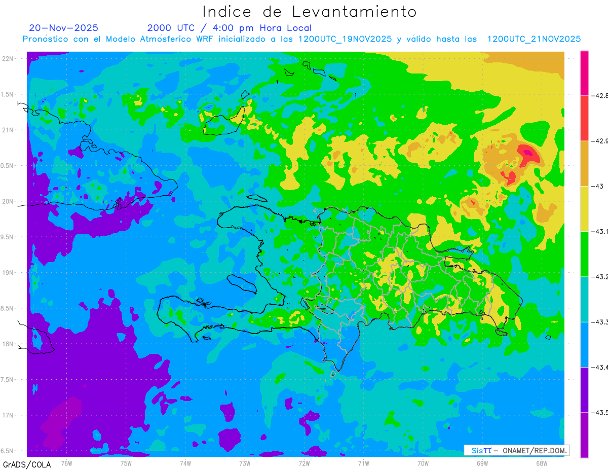608x470 pixels.
Task: Select the bottom purple color bar segment
Action: (584, 435)
